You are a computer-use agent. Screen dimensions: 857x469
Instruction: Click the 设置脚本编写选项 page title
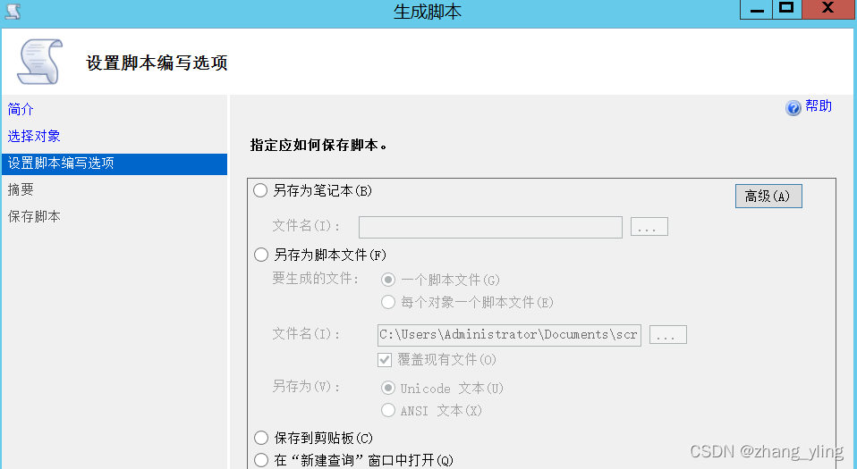point(157,63)
